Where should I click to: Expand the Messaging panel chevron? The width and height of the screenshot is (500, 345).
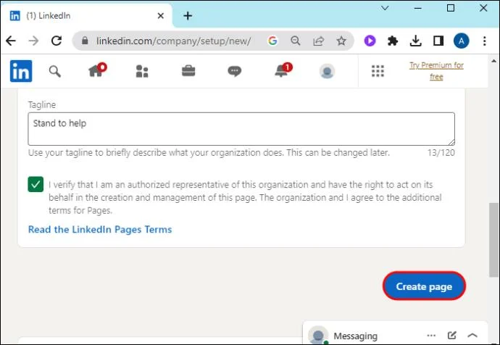click(x=472, y=335)
